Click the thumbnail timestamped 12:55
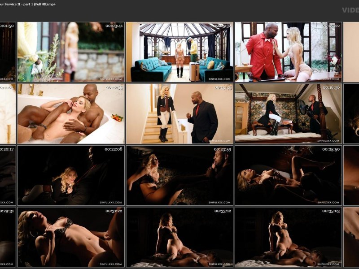The image size is (359, 269). pyautogui.click(x=71, y=113)
